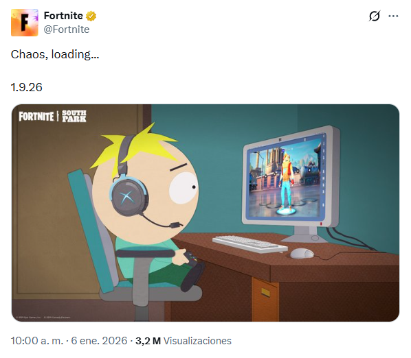
Task: Click the white keyboard on the desk
Action: 249,244
